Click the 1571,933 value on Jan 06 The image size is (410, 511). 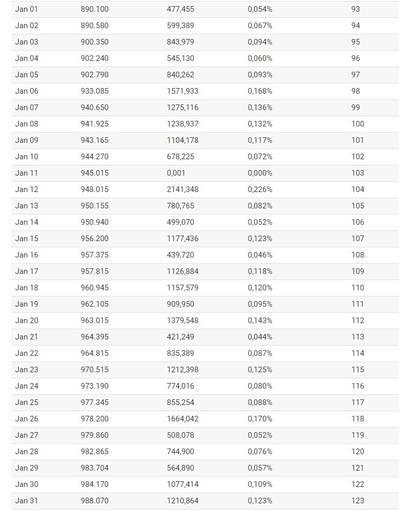pos(182,91)
